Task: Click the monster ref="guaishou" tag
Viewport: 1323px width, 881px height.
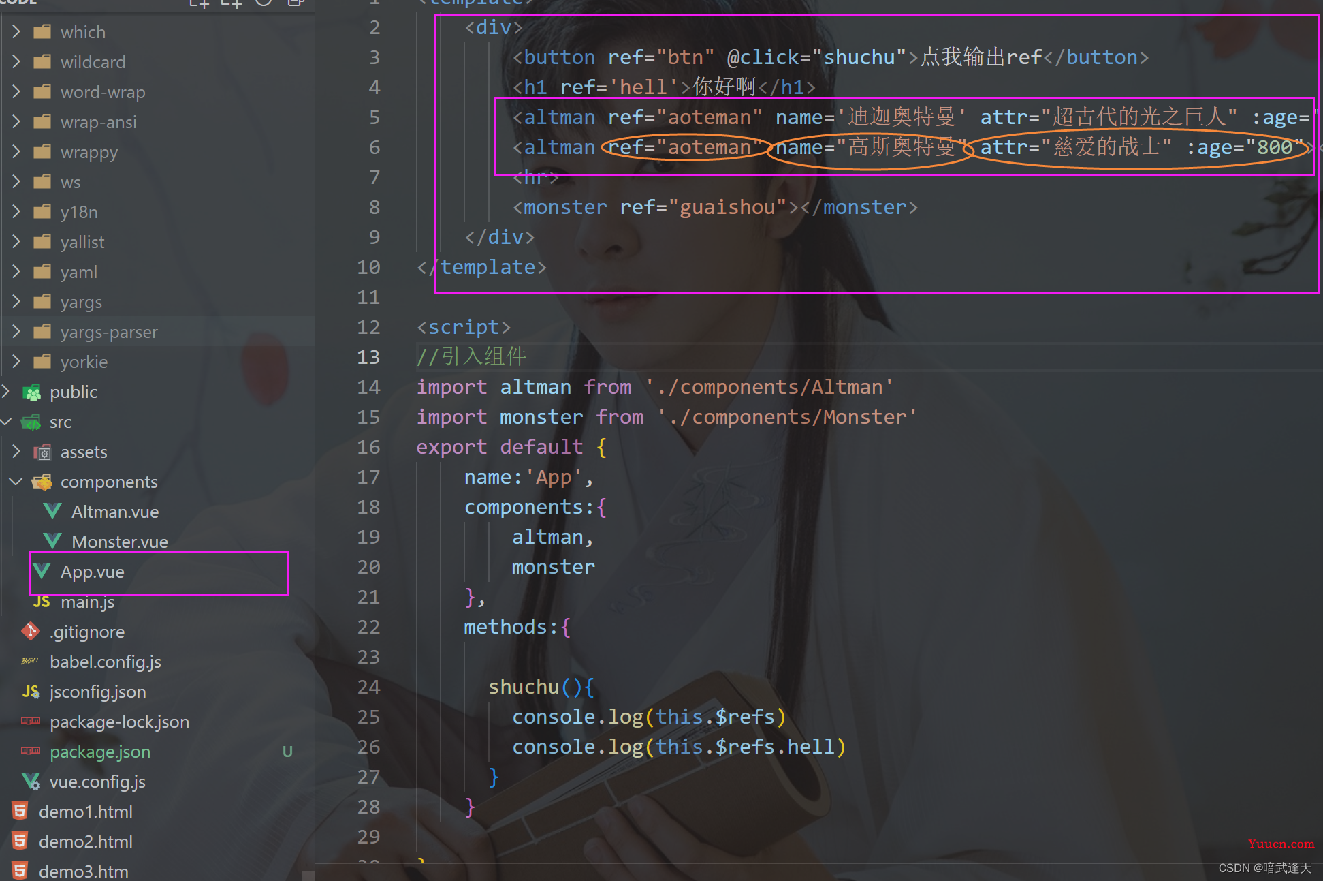Action: pyautogui.click(x=715, y=207)
